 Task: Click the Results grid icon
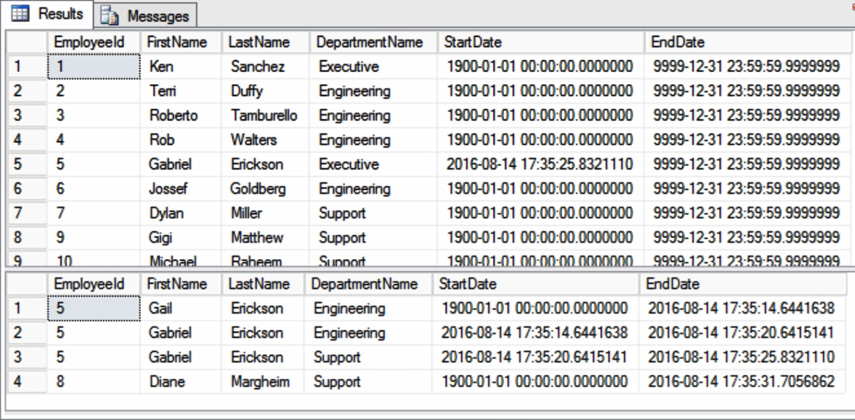point(20,14)
